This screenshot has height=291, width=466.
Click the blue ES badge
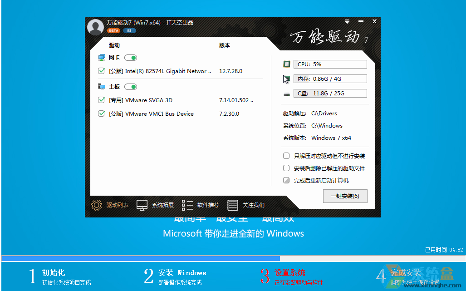tap(129, 30)
